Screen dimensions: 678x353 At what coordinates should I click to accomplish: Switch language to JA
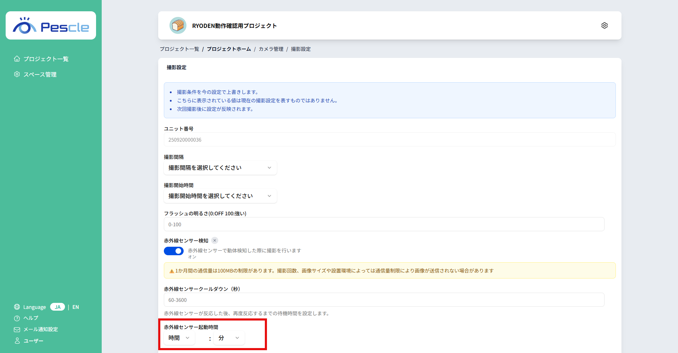pyautogui.click(x=58, y=307)
